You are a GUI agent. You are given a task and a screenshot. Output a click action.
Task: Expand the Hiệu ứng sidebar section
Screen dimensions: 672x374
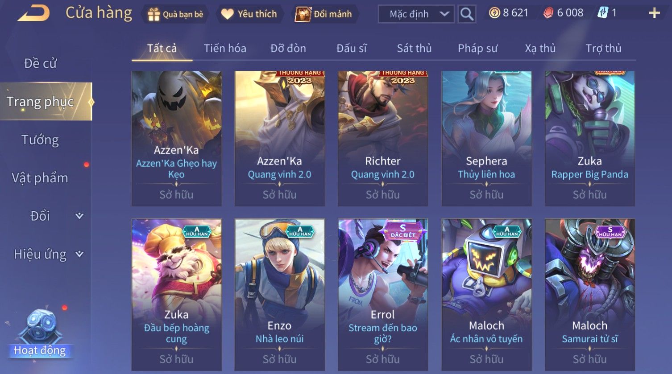[79, 254]
